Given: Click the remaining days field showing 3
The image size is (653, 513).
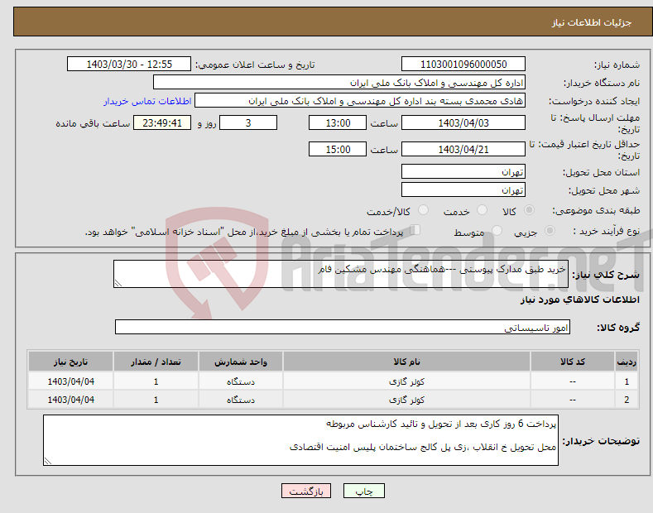Looking at the screenshot, I should 248,122.
